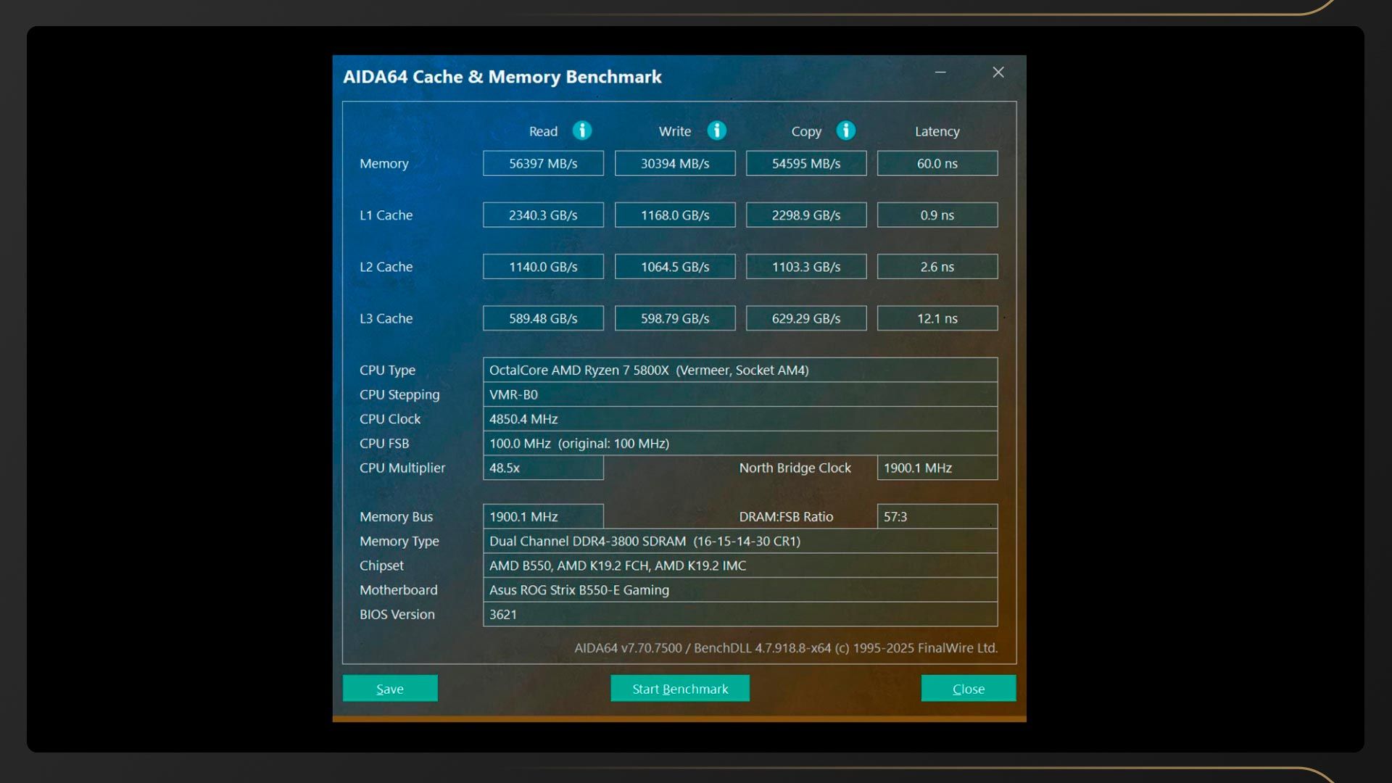Select the Memory Read result field
This screenshot has height=783, width=1392.
(543, 164)
